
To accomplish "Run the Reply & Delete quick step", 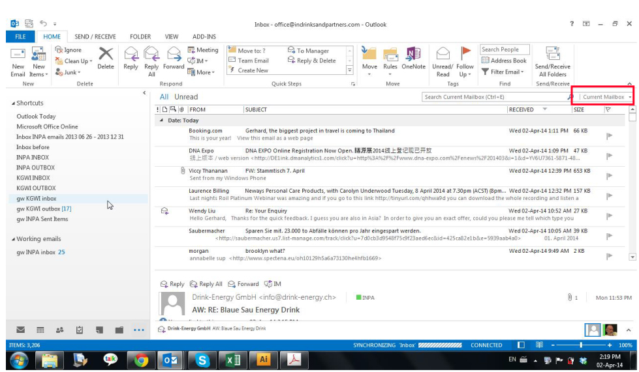I will coord(312,60).
